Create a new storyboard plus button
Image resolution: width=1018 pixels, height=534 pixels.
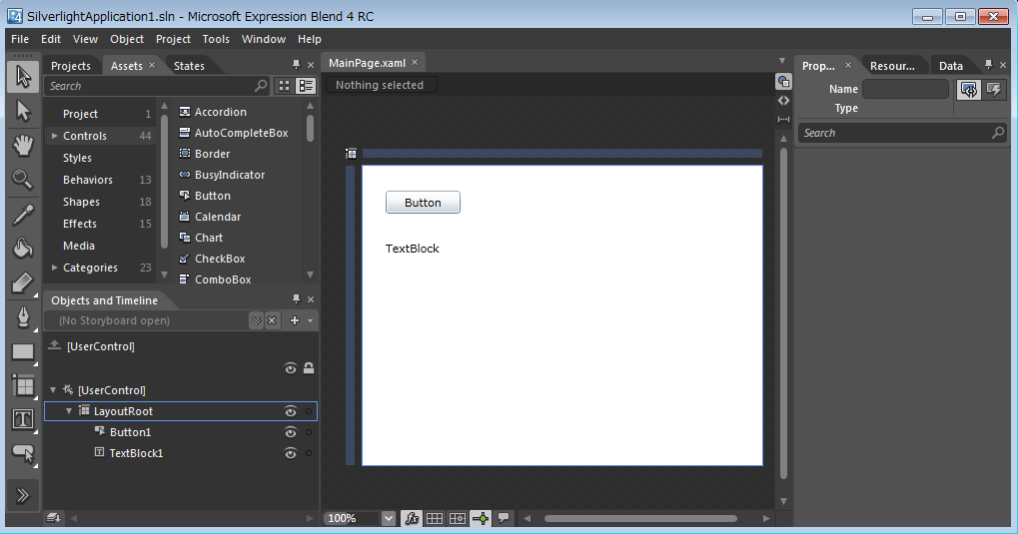(x=295, y=320)
